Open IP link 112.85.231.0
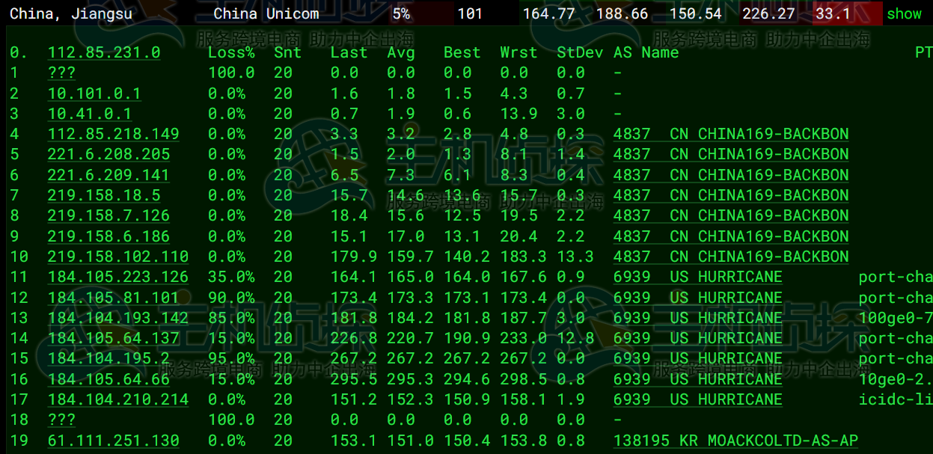Screen dimensions: 933x454 (104, 52)
